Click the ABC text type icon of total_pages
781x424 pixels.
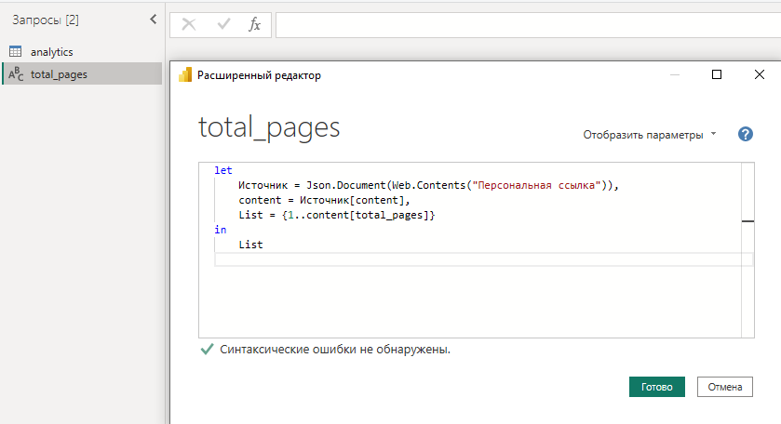coord(16,74)
